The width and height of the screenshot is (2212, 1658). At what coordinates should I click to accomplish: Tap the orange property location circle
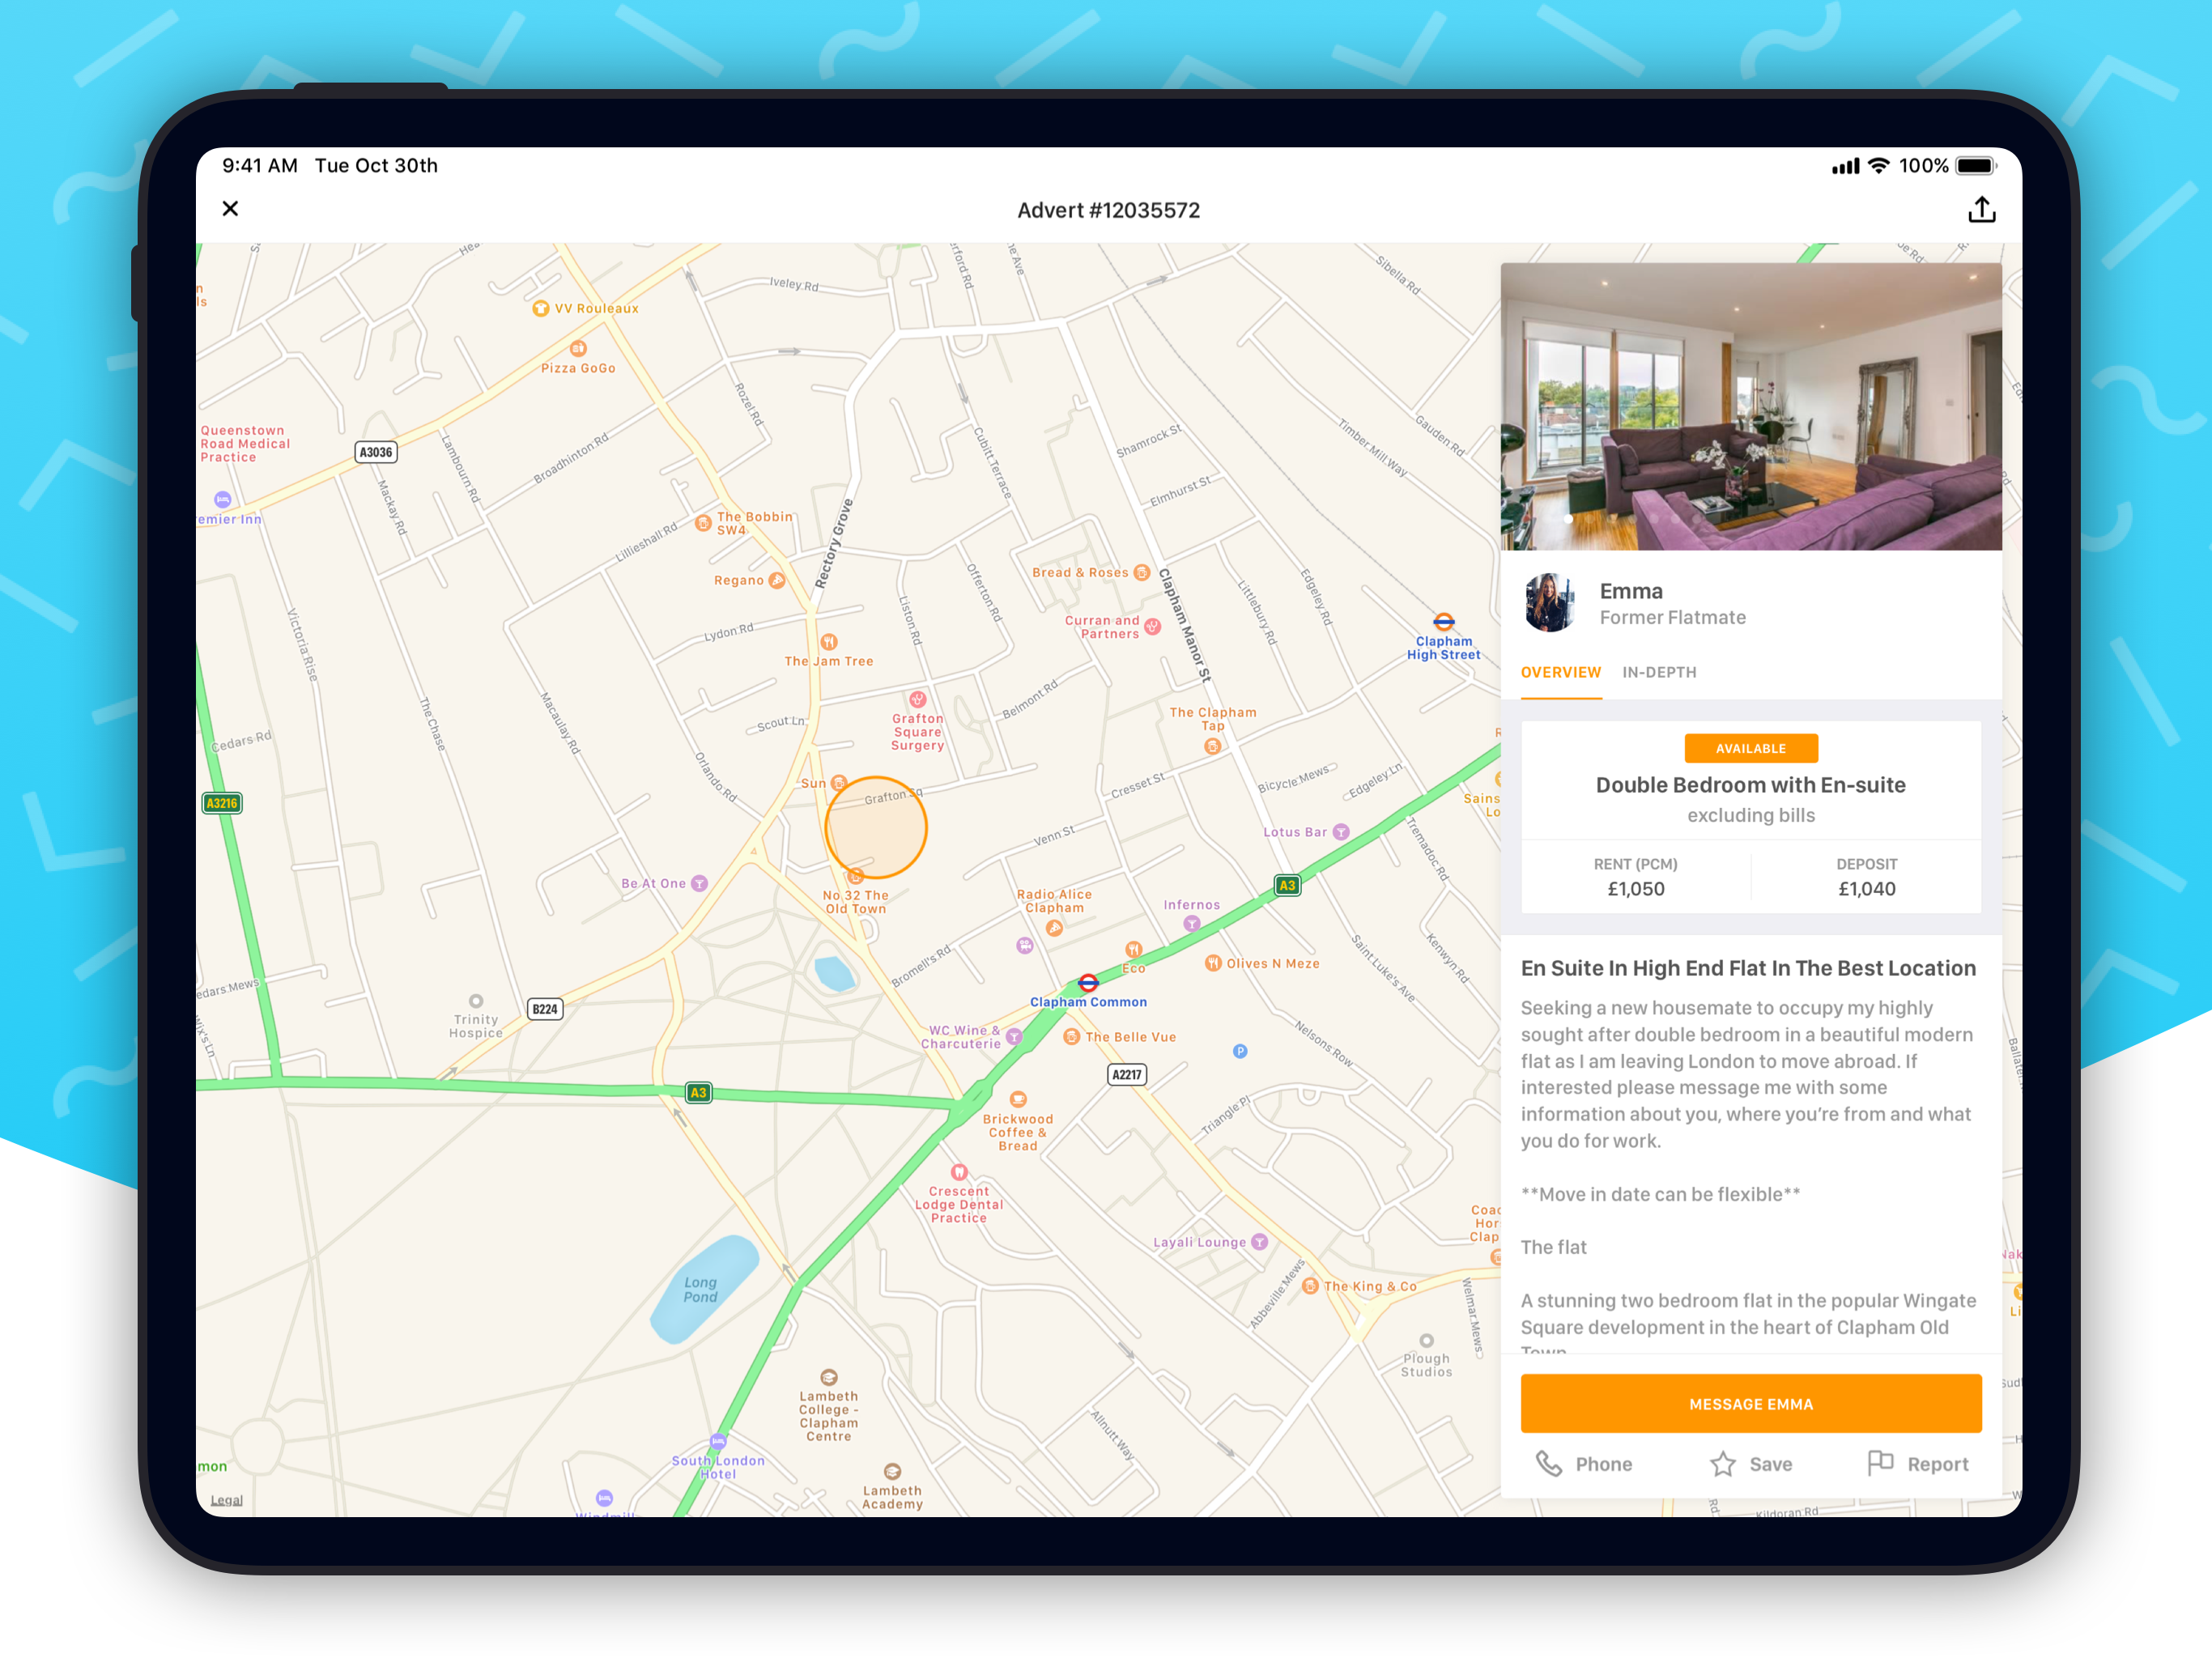coord(876,828)
